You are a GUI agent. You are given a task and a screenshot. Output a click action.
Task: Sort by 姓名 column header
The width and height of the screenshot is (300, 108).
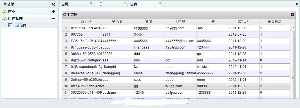149,21
